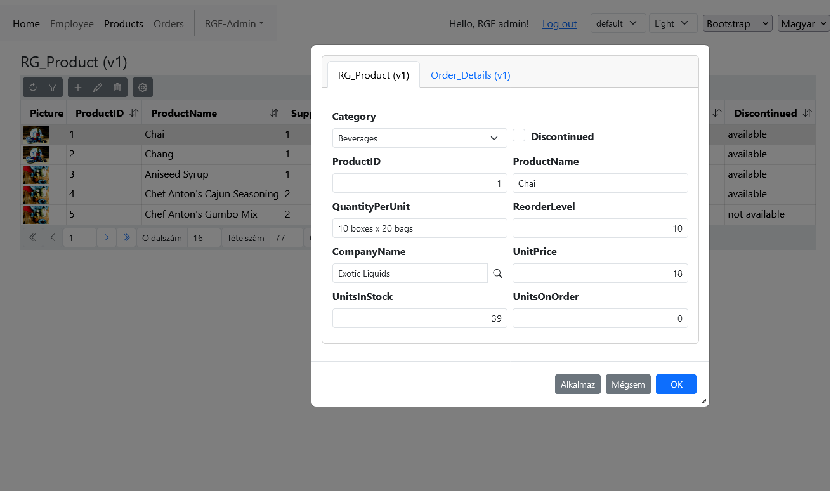This screenshot has height=491, width=831.
Task: Open the Magyar language dropdown
Action: (803, 23)
